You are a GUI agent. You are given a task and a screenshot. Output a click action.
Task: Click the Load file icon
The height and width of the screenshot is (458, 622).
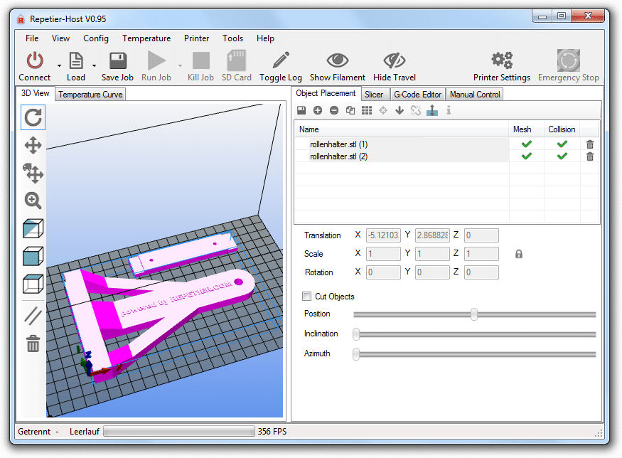point(76,60)
